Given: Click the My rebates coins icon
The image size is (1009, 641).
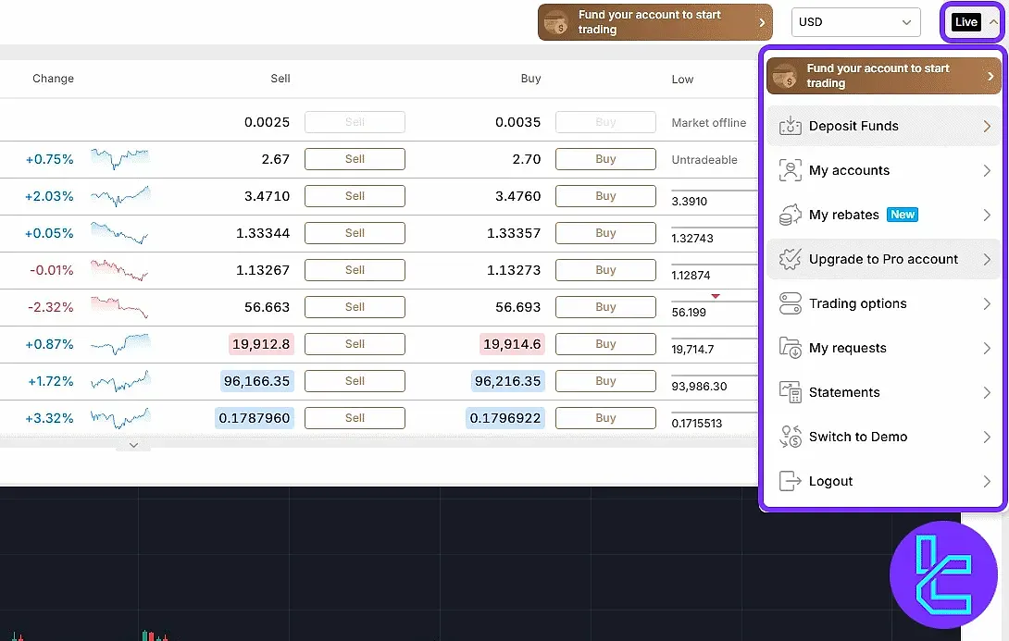Looking at the screenshot, I should click(x=790, y=216).
